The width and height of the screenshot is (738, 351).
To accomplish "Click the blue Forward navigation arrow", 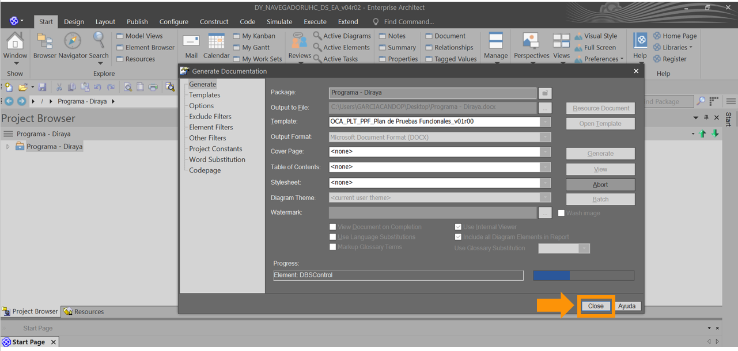I will tap(21, 101).
